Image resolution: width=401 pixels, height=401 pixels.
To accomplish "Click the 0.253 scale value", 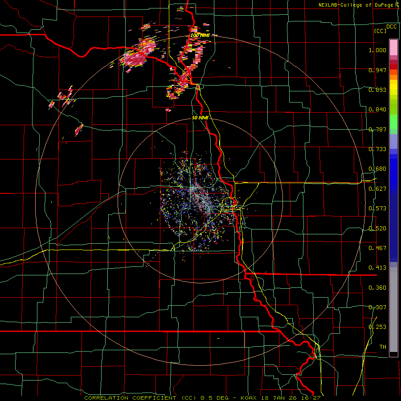I will click(377, 327).
